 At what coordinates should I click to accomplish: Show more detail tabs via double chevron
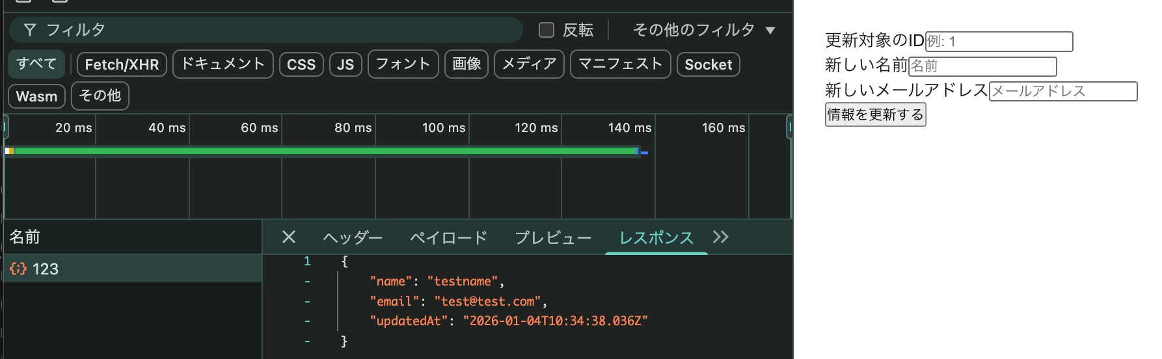[x=720, y=237]
